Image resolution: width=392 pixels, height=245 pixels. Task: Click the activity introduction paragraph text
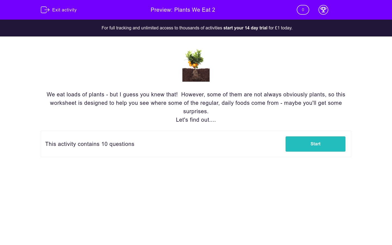(196, 103)
